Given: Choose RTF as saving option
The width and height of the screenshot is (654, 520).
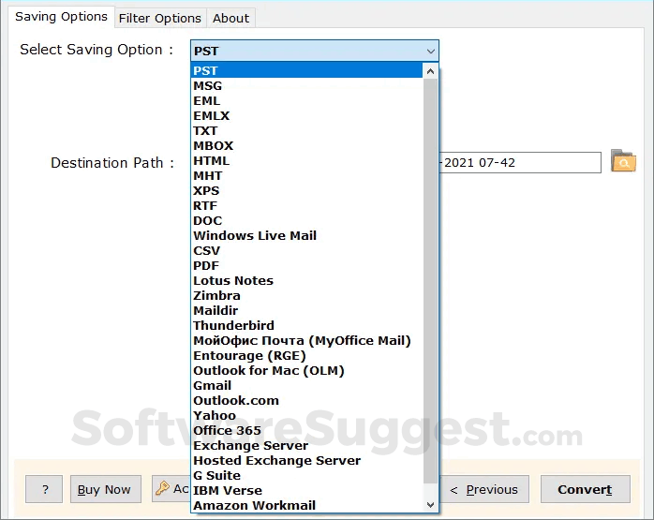Looking at the screenshot, I should (306, 205).
